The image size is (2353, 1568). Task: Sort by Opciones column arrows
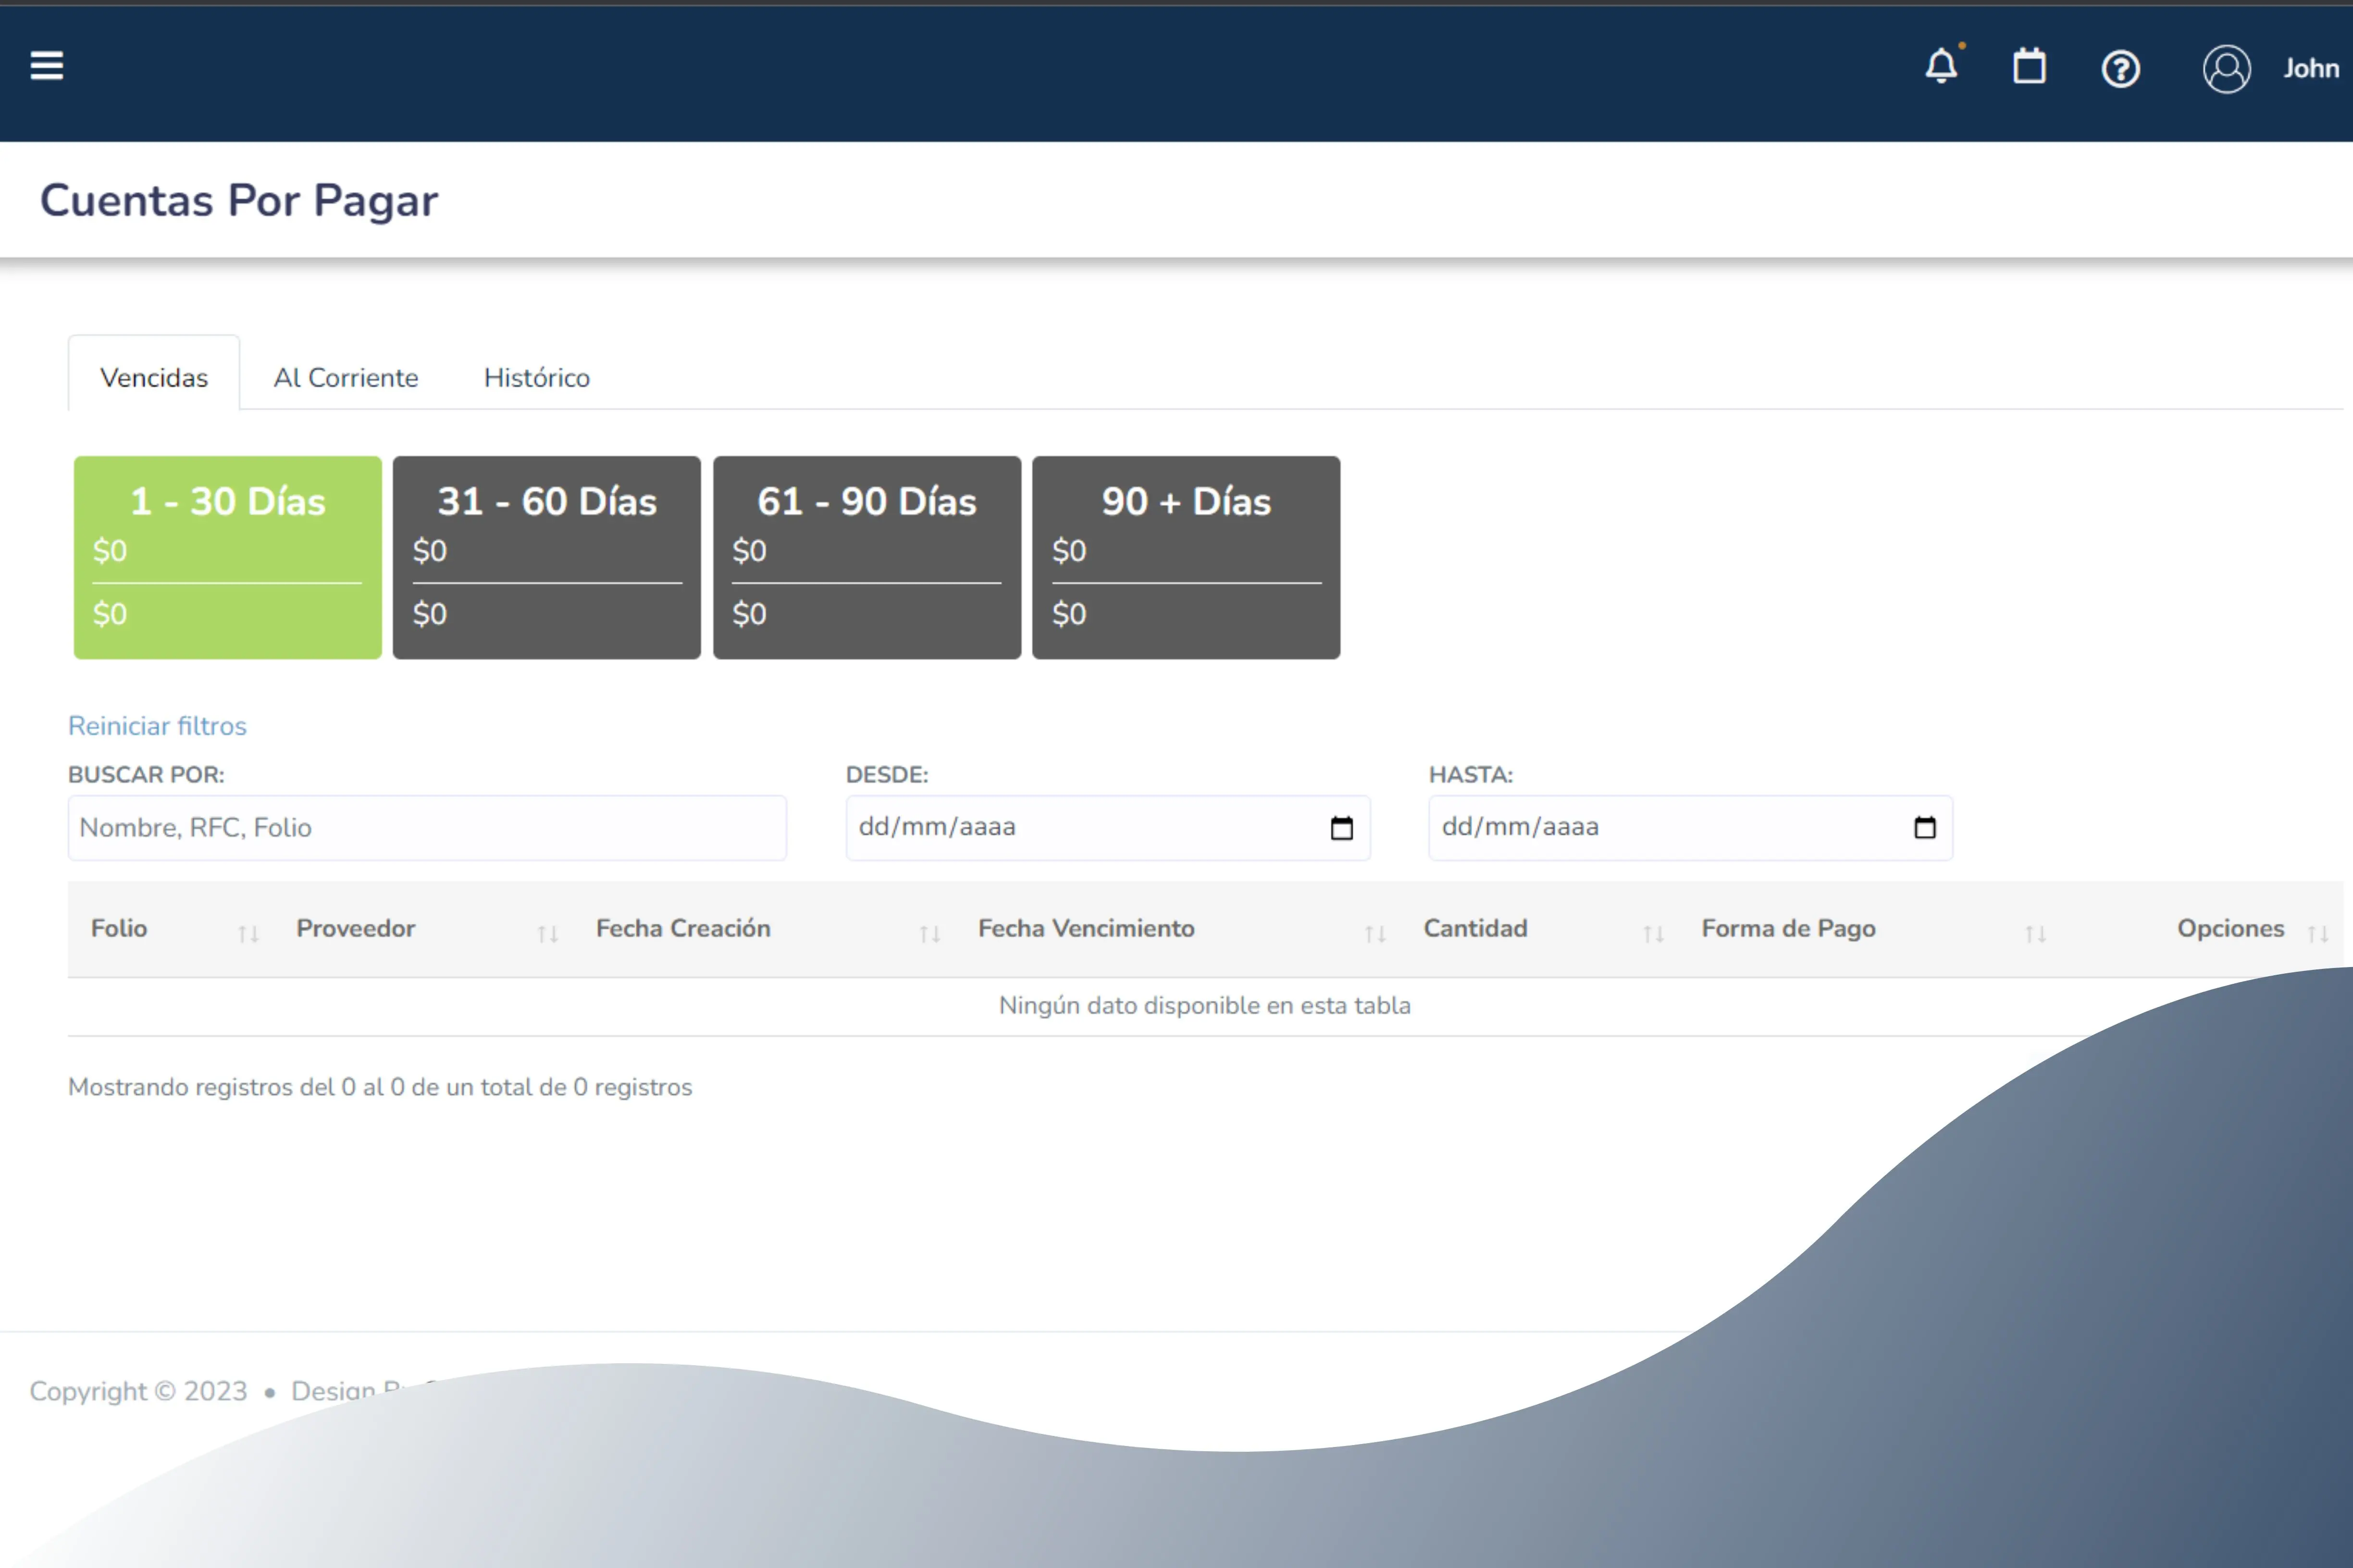[x=2318, y=933]
